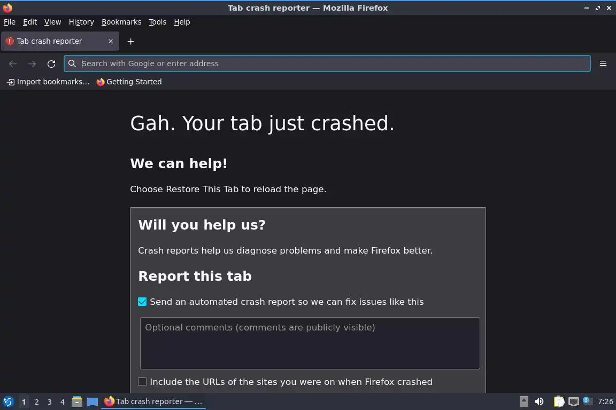The height and width of the screenshot is (410, 616).
Task: Open the Firefox hamburger application menu
Action: point(603,64)
